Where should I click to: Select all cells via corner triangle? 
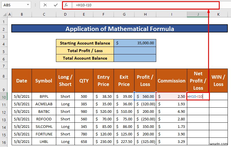(x=5, y=14)
